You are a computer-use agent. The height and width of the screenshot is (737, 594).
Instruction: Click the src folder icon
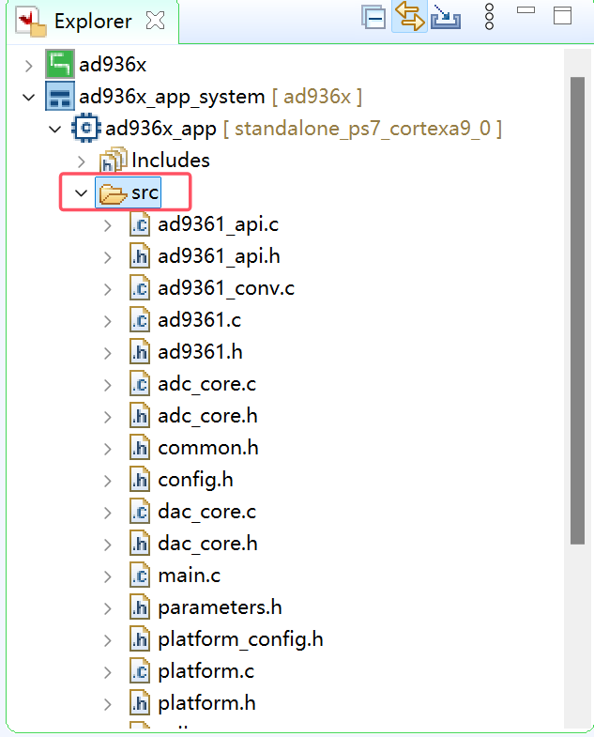(x=113, y=193)
